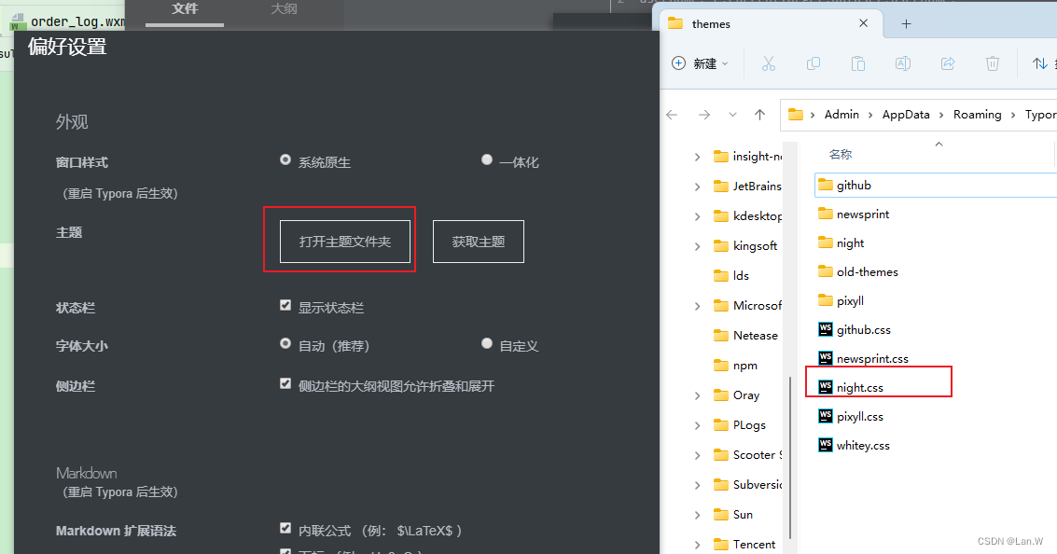Toggle sidebar outline collapse checkbox
This screenshot has height=554, width=1057.
285,383
